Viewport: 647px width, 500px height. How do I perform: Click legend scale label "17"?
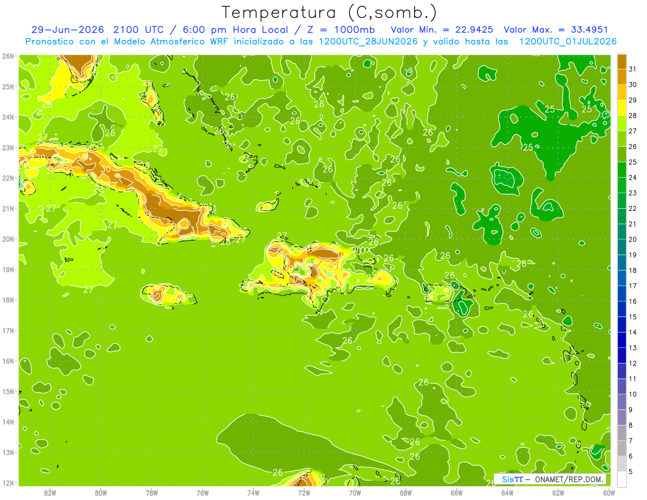click(x=633, y=286)
